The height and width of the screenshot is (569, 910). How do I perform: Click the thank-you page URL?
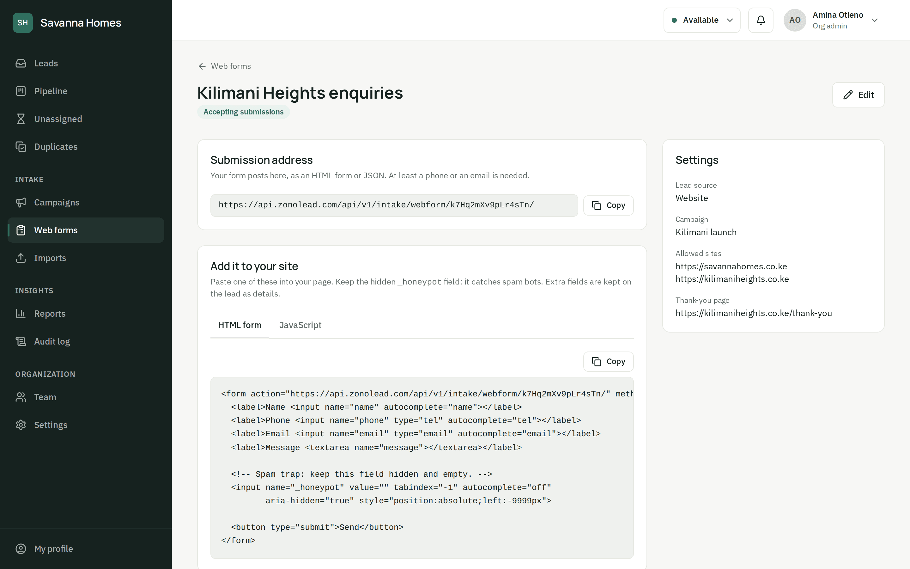click(754, 314)
